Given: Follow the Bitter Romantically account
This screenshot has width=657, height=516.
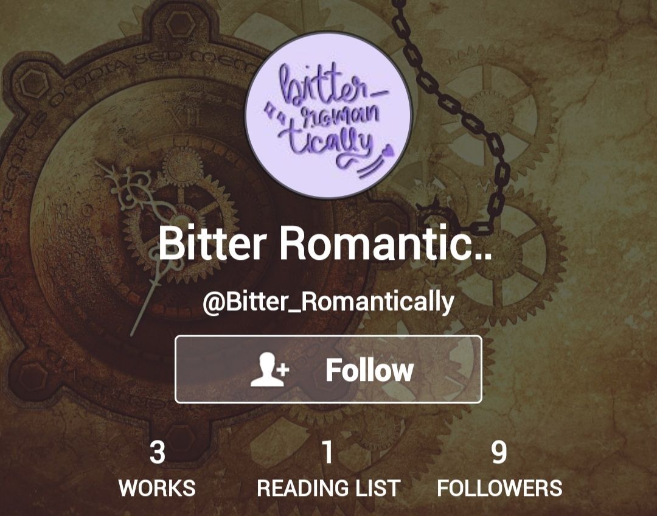Looking at the screenshot, I should tap(328, 369).
